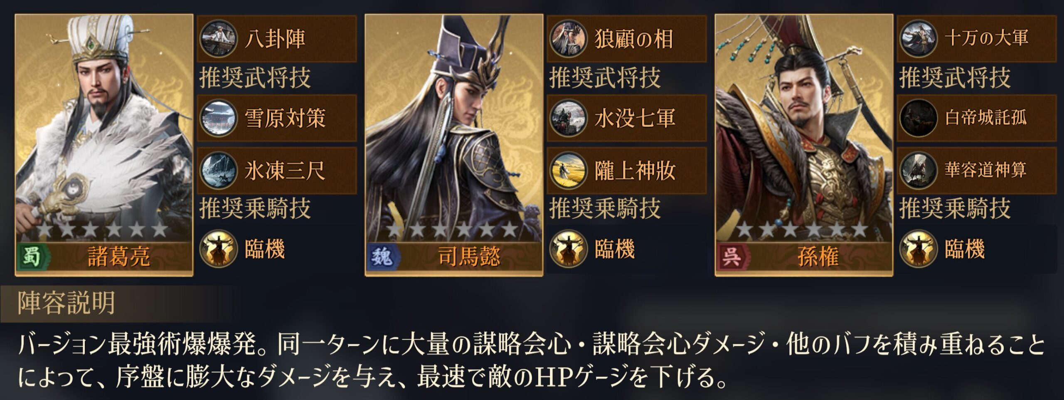Open the 隴上神妝 skill icon
The height and width of the screenshot is (400, 1064).
click(x=569, y=170)
